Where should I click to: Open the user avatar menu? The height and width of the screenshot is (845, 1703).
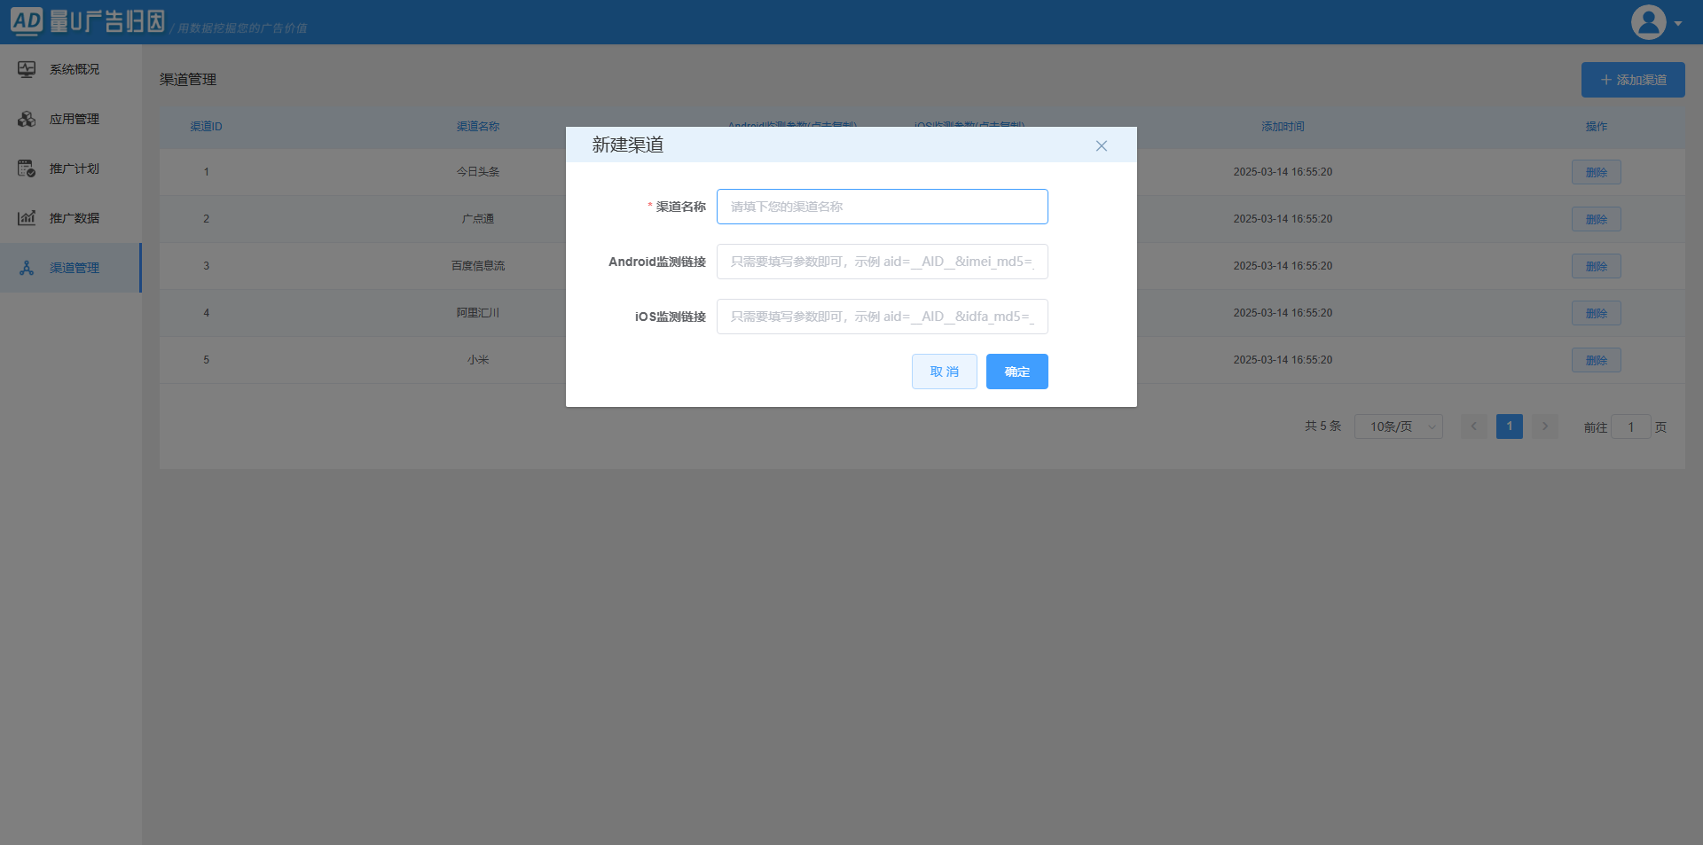tap(1648, 22)
